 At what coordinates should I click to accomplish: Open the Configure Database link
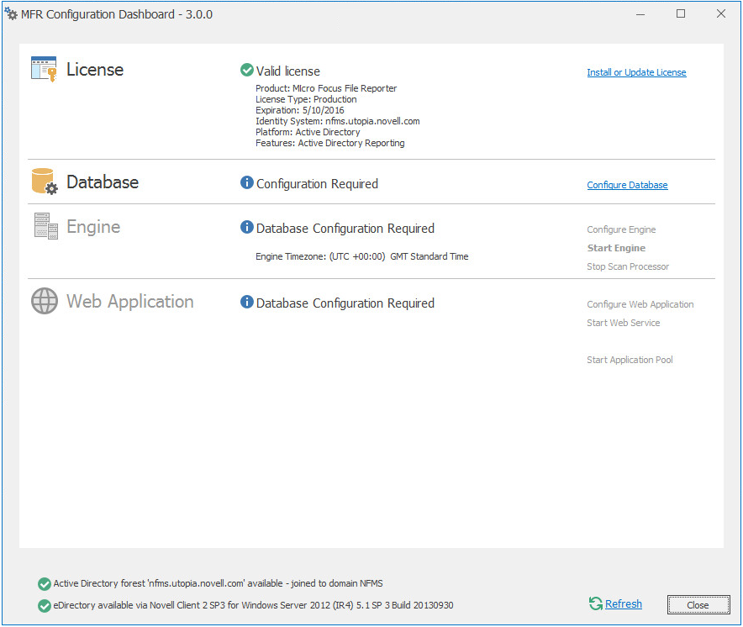click(627, 185)
